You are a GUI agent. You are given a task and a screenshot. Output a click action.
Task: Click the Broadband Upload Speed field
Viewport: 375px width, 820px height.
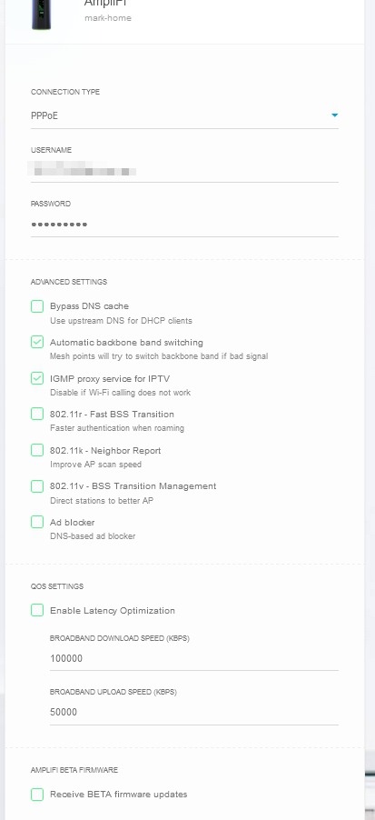193,712
